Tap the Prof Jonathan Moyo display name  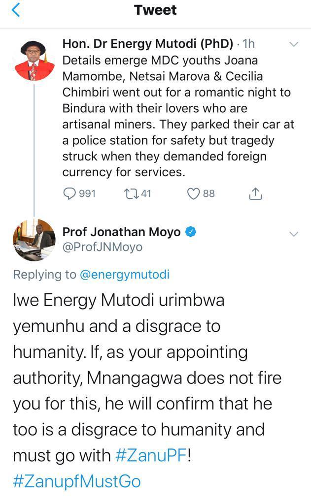coord(121,232)
